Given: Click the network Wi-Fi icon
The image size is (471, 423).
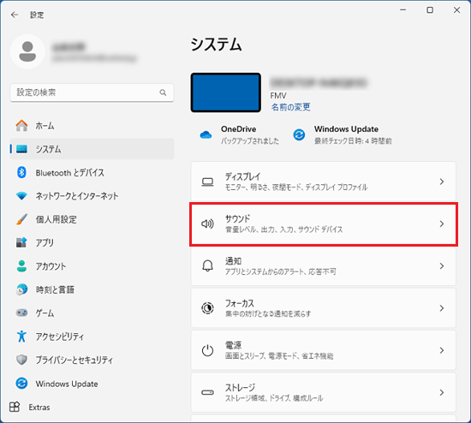Looking at the screenshot, I should 21,196.
